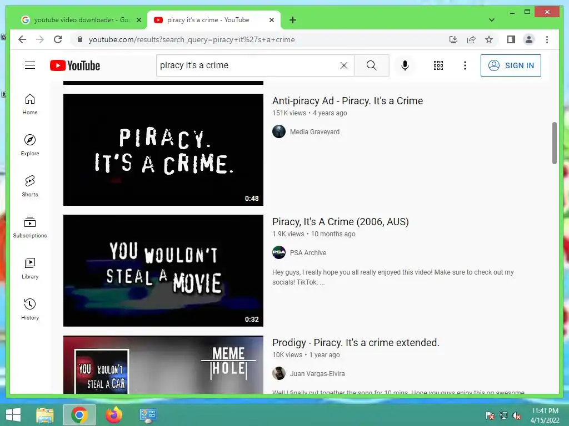Open Library in the sidebar

[x=30, y=268]
